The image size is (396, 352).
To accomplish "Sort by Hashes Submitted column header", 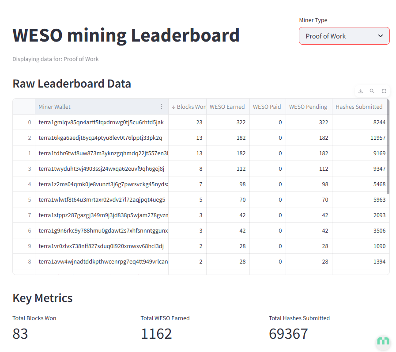I will [359, 107].
